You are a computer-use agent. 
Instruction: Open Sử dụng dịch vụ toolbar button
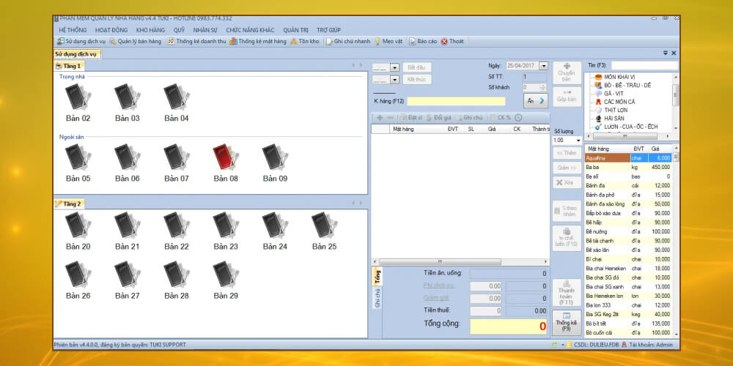click(81, 42)
